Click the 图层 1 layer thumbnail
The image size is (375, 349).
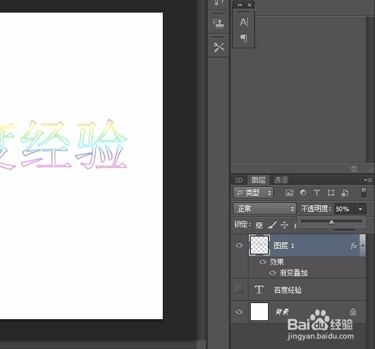(x=259, y=245)
